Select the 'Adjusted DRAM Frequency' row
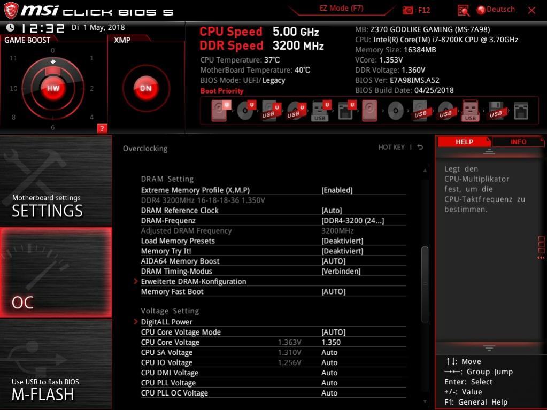Viewport: 547px width, 410px height. pyautogui.click(x=273, y=230)
